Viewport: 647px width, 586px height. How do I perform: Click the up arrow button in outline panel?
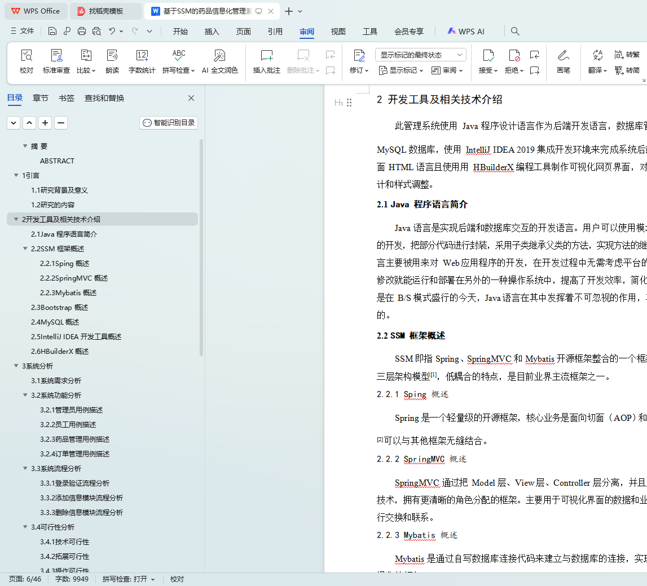point(29,123)
